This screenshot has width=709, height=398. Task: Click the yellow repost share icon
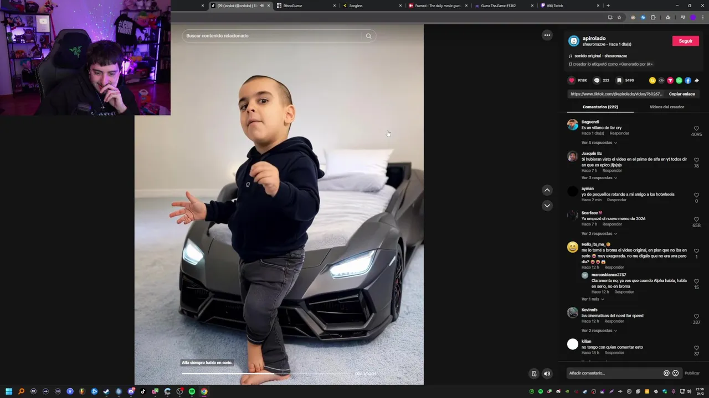tap(653, 80)
